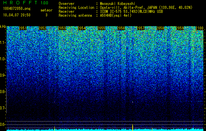Viewport: 206px width, 131px height.
Task: Click the 2054 time marker
Action: (x=82, y=28)
